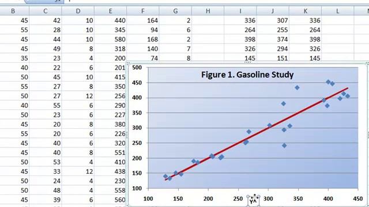Select cell containing 440
369x207 pixels.
click(110, 21)
